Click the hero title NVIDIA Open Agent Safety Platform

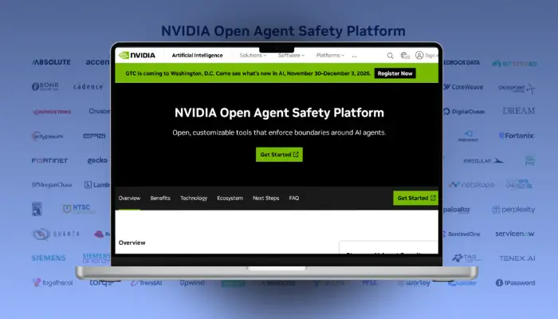pos(279,112)
